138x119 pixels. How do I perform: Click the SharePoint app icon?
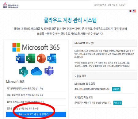click(24, 71)
